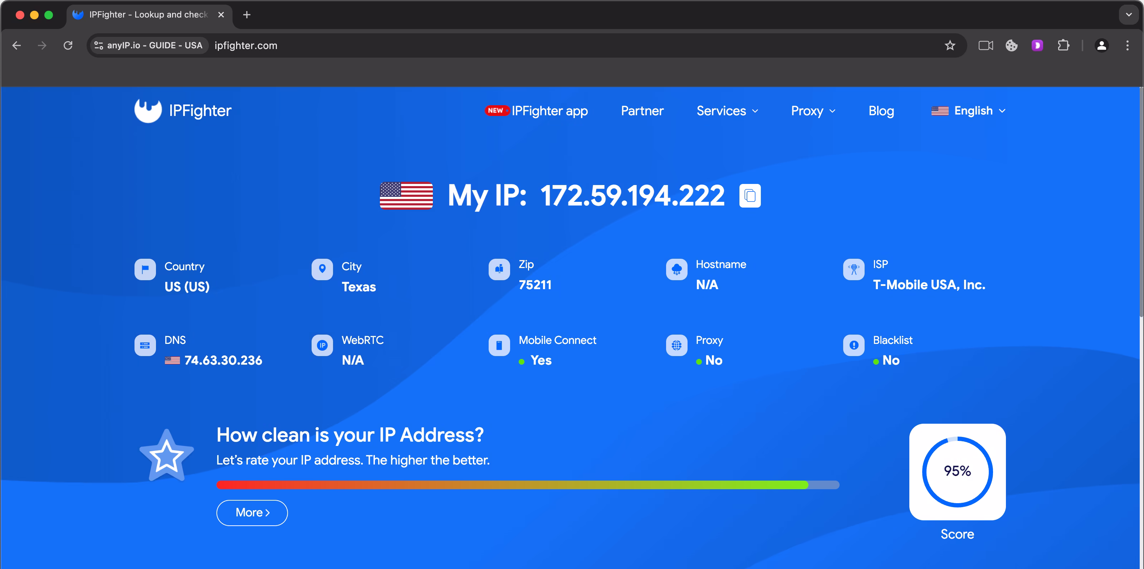The image size is (1144, 569).
Task: Expand the Proxy menu
Action: [x=813, y=111]
